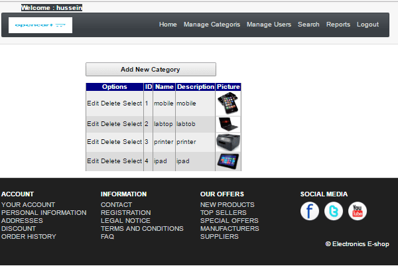Screen dimensions: 398x268
Task: Click the OpenCart logo in header
Action: click(x=40, y=25)
